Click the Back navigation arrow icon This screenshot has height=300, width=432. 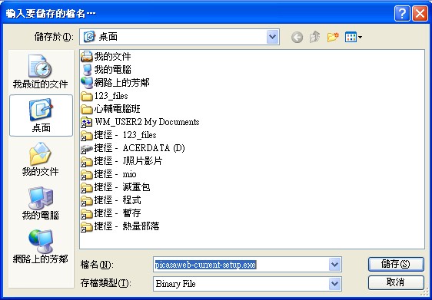(297, 37)
